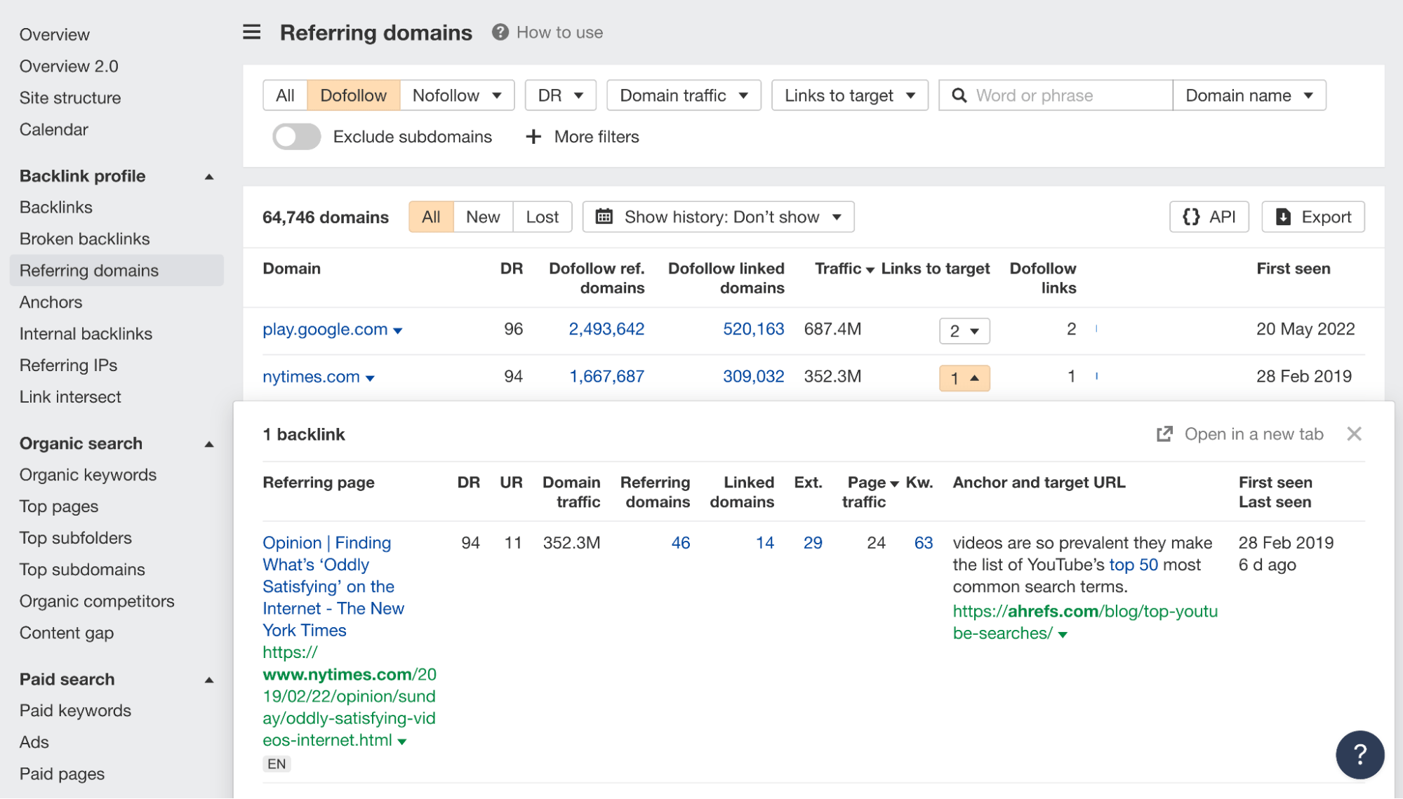Viewport: 1403px width, 799px height.
Task: Select the Referring domains menu item
Action: pos(88,269)
